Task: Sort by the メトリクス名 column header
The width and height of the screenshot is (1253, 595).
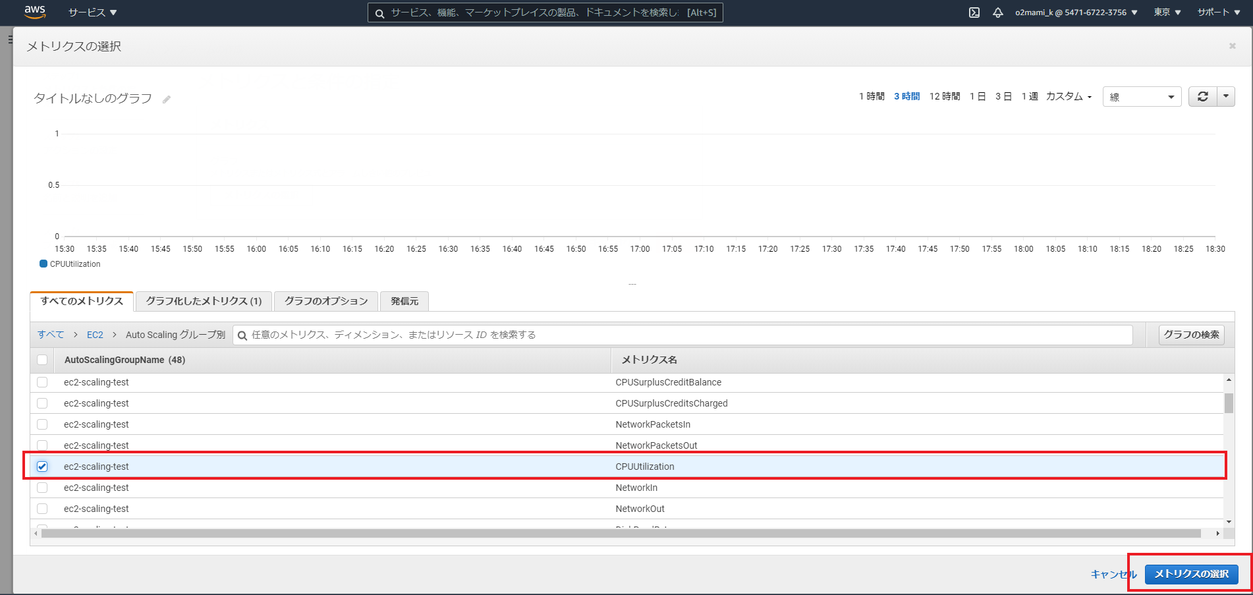Action: coord(650,360)
